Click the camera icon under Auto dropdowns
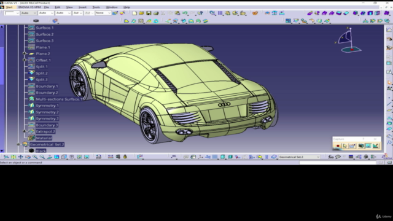 [36, 20]
